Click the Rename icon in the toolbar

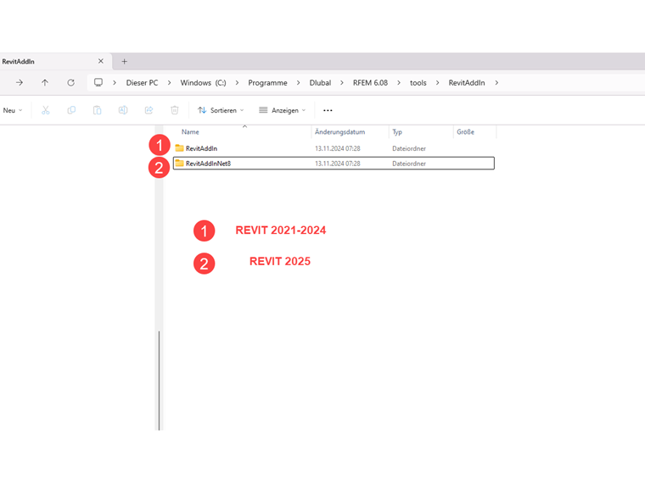click(x=123, y=110)
